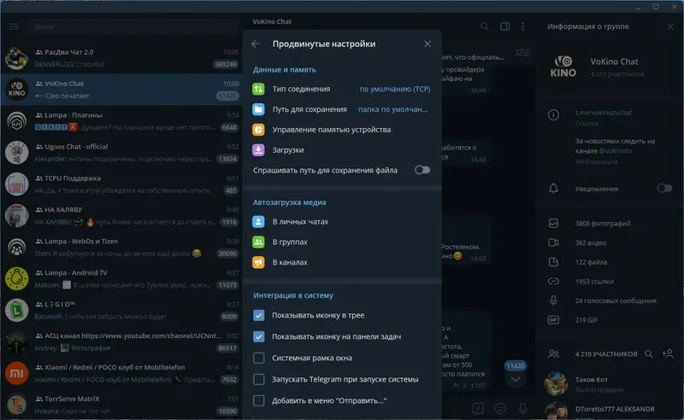Go back from Advanced settings
Image resolution: width=684 pixels, height=420 pixels.
click(256, 44)
